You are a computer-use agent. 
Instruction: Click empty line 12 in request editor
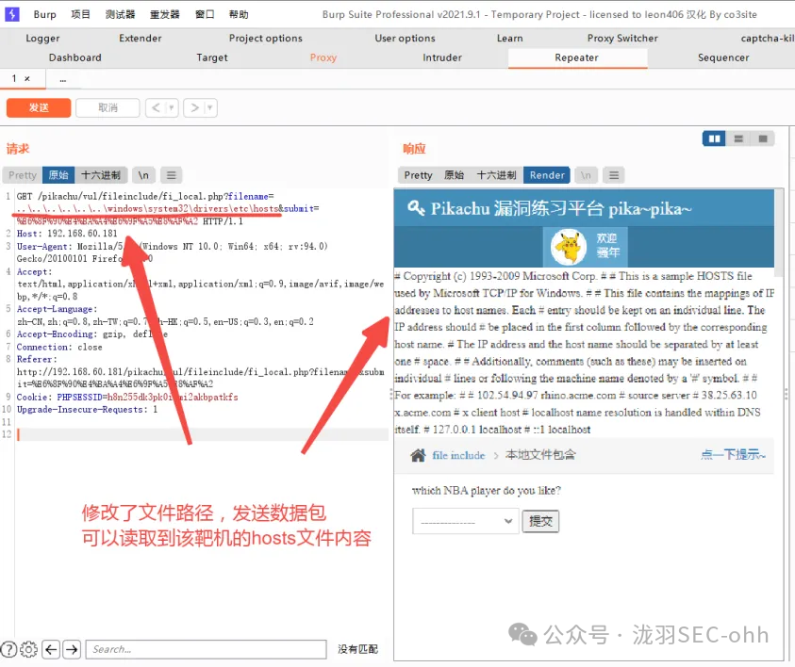202,434
